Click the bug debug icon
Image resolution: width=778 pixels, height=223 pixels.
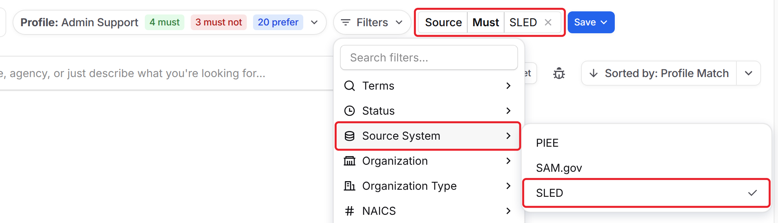559,73
